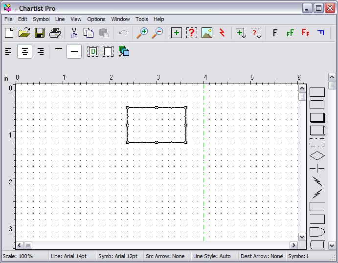Click the New document icon

coord(9,33)
